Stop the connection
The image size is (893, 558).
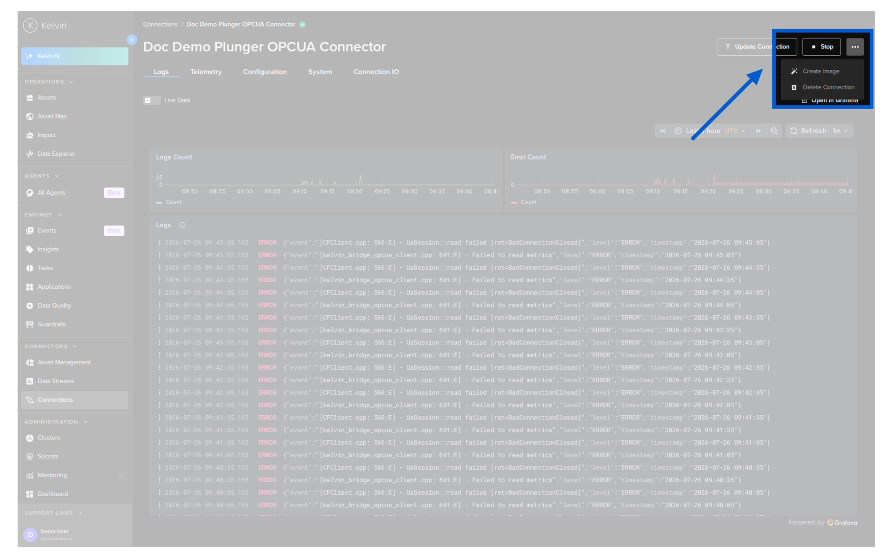point(821,47)
